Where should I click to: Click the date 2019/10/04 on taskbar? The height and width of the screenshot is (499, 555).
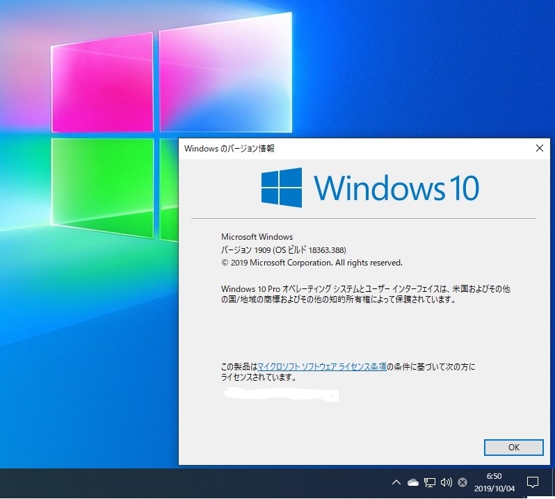click(x=494, y=489)
